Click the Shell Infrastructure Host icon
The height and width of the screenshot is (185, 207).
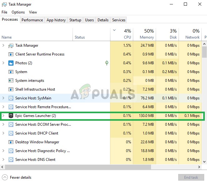pos(11,89)
